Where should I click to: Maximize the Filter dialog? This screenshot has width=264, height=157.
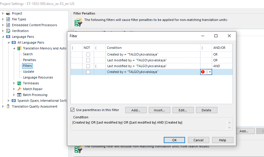tap(216, 36)
